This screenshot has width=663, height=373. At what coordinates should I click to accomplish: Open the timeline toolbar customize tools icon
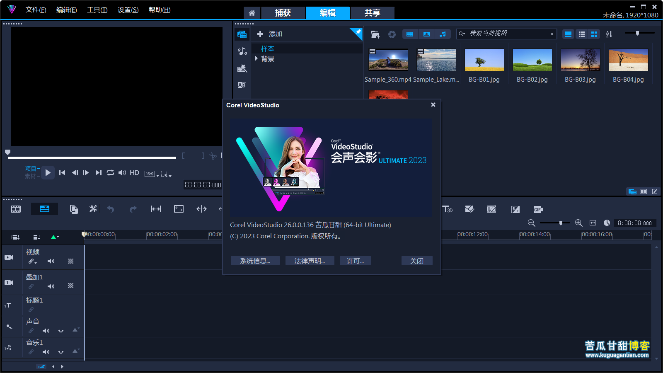[93, 209]
